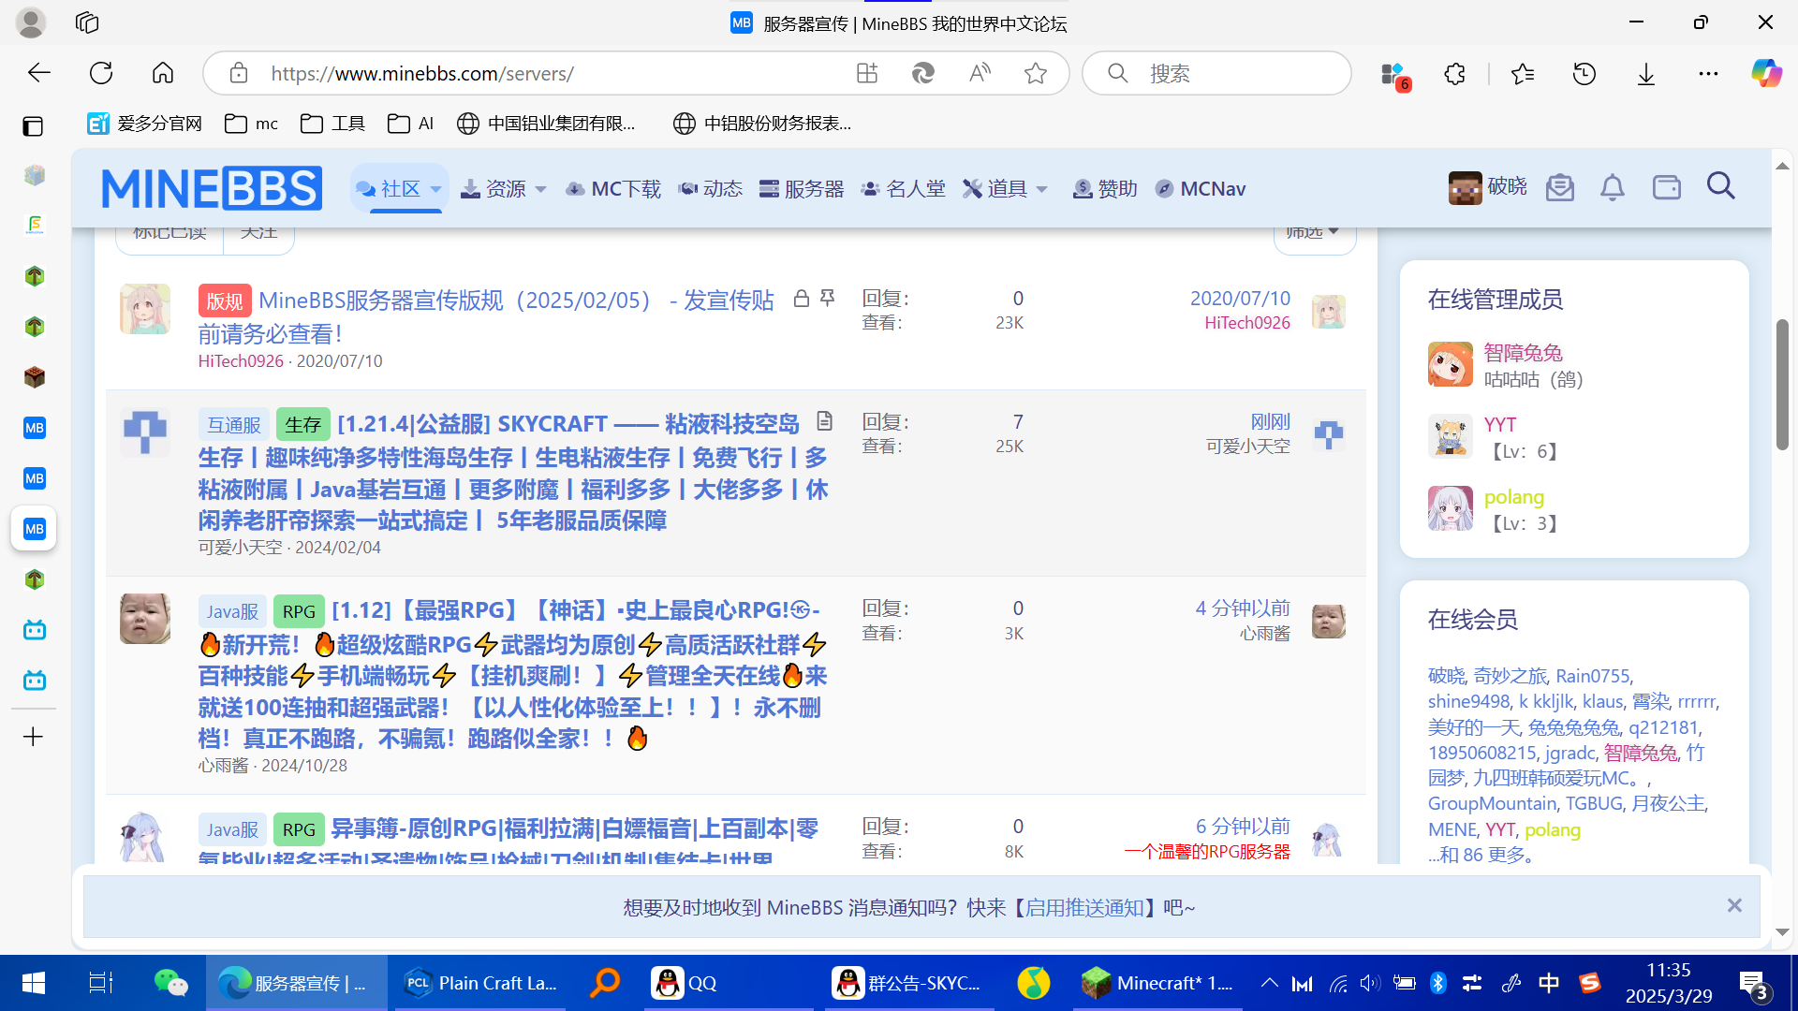The height and width of the screenshot is (1011, 1798).
Task: Open the downloads panel
Action: (1646, 73)
